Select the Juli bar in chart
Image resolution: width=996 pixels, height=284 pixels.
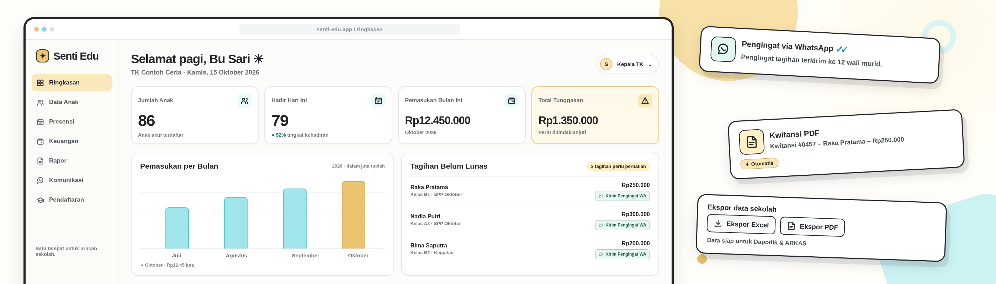(x=177, y=228)
